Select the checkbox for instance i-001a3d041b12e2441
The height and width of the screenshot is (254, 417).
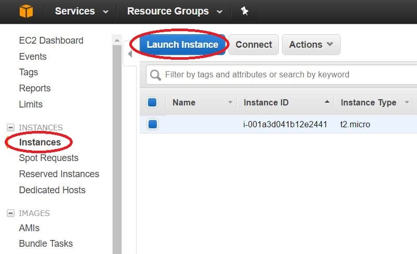click(x=152, y=124)
